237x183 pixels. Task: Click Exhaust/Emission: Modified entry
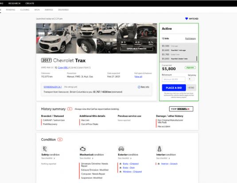pyautogui.click(x=95, y=170)
